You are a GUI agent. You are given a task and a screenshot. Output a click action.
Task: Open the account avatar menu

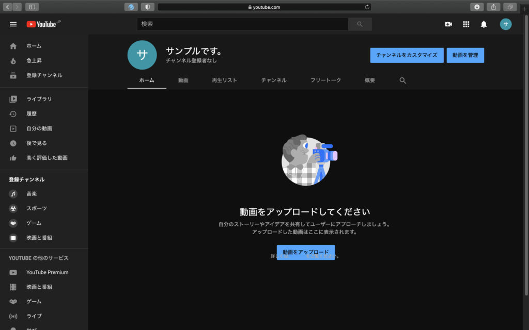point(505,24)
